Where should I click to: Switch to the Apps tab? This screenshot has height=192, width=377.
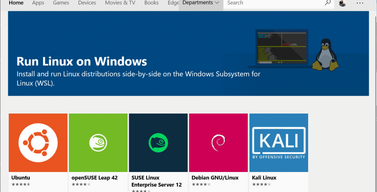pyautogui.click(x=38, y=3)
